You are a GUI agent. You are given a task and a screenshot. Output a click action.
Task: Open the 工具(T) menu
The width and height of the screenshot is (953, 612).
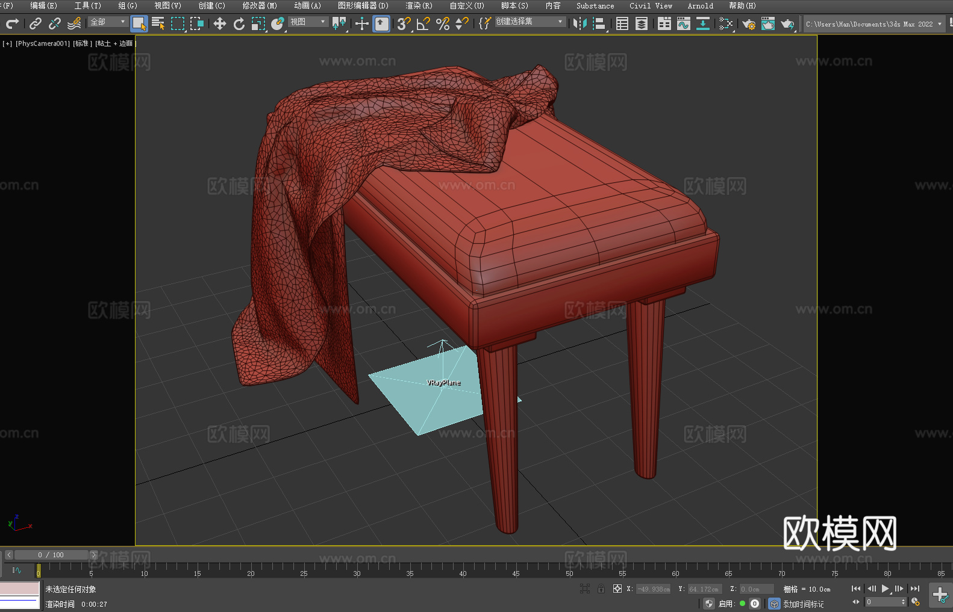pos(87,5)
